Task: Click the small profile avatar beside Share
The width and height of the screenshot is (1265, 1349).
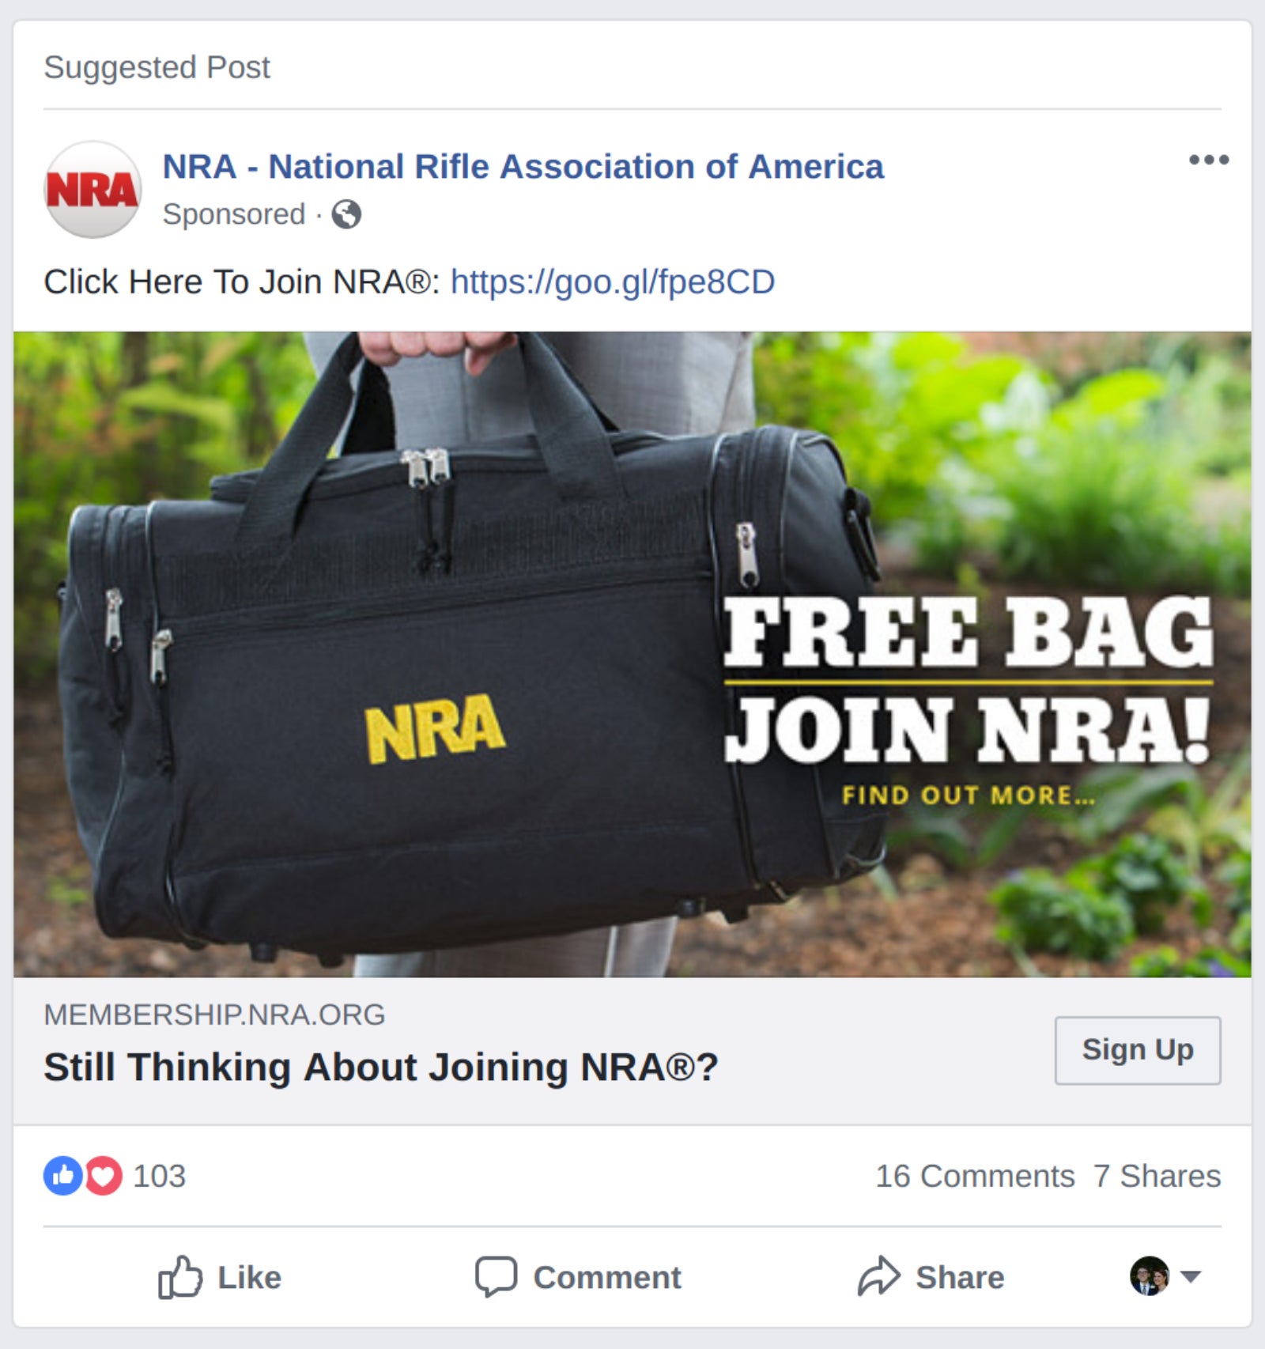Action: point(1150,1275)
